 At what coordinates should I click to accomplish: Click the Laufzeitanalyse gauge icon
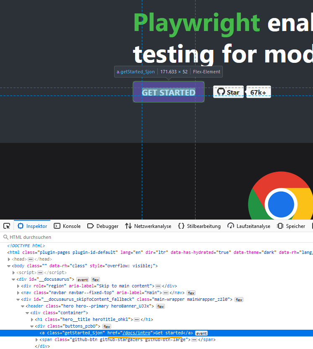[231, 226]
